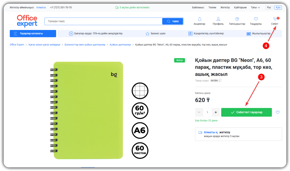Expand the Тағы dropdown
This screenshot has height=171, width=290.
[x=255, y=8]
